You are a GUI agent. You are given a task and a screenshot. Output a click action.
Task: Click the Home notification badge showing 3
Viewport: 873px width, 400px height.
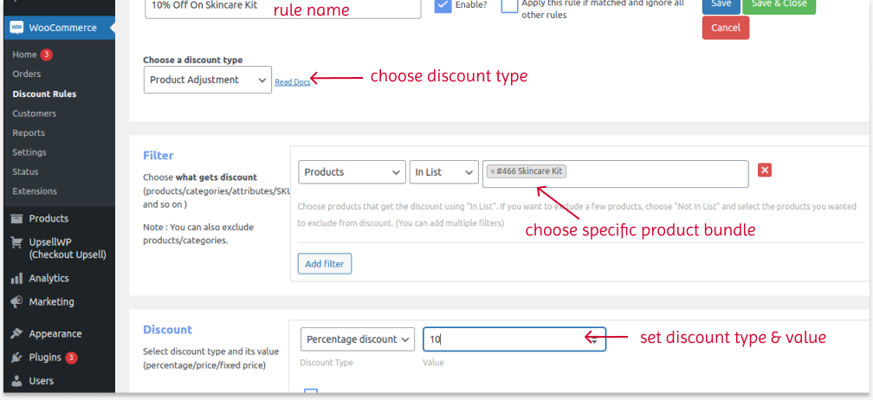[47, 55]
